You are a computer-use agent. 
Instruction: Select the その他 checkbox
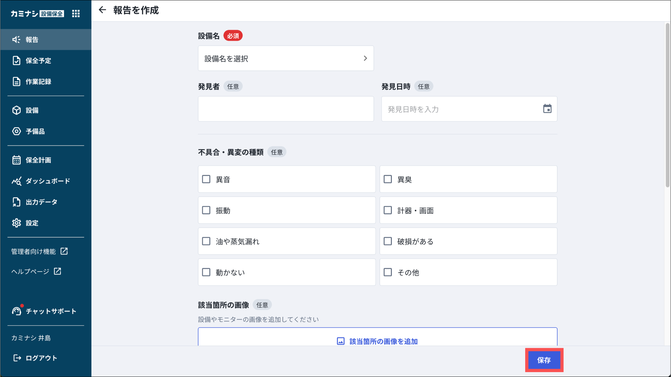point(388,272)
